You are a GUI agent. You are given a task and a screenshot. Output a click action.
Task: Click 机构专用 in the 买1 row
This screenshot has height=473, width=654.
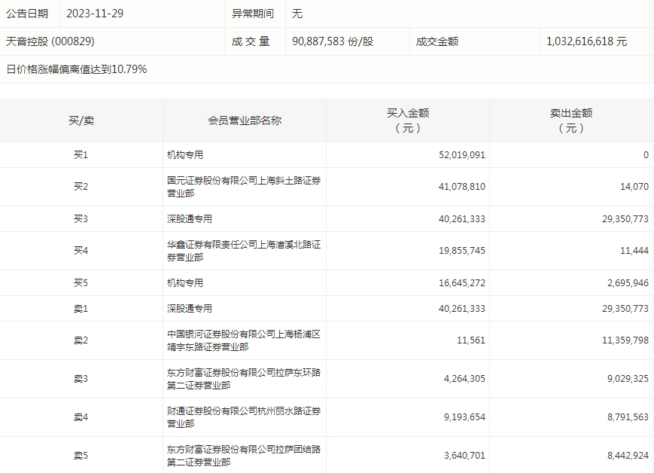coord(185,155)
